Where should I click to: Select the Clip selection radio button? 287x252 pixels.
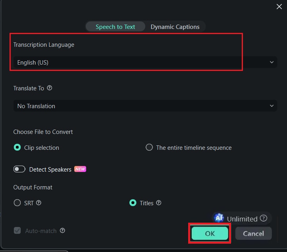click(x=17, y=147)
